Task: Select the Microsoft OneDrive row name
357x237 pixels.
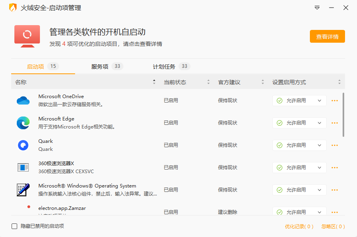Action: tap(61, 97)
